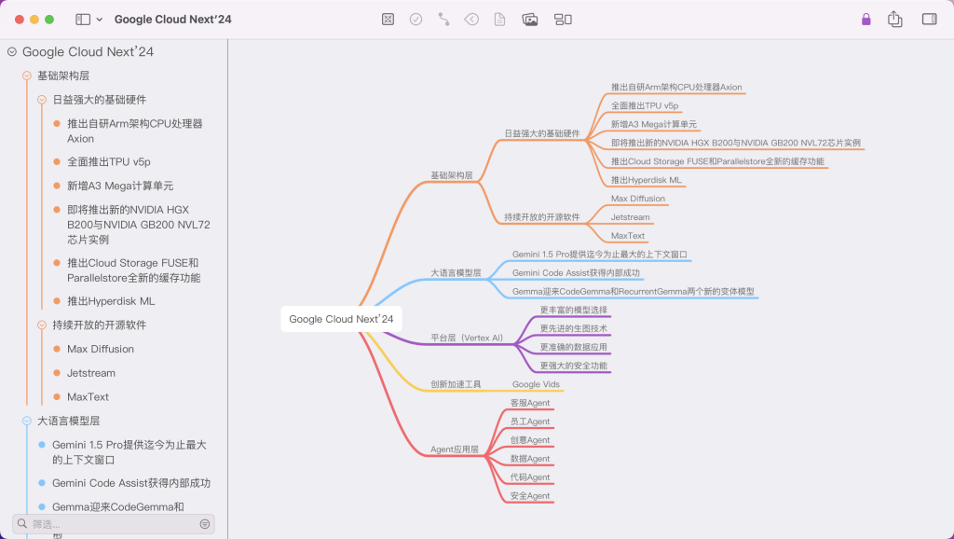Select 持续开放的开源软件 node on the mind map
The height and width of the screenshot is (539, 954).
[x=542, y=217]
